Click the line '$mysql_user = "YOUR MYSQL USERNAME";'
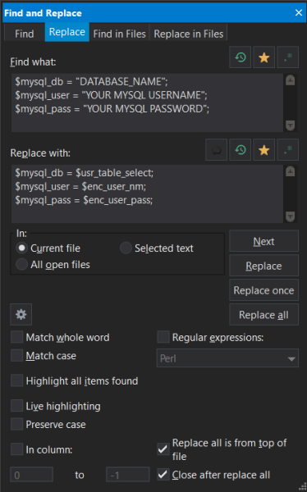The image size is (307, 492). [x=112, y=95]
